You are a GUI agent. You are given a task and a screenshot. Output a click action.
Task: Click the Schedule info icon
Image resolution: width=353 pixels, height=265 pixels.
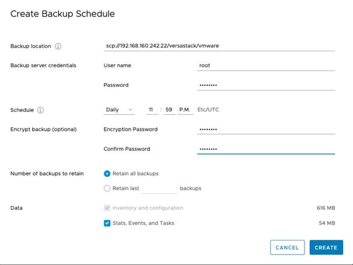[x=40, y=110]
